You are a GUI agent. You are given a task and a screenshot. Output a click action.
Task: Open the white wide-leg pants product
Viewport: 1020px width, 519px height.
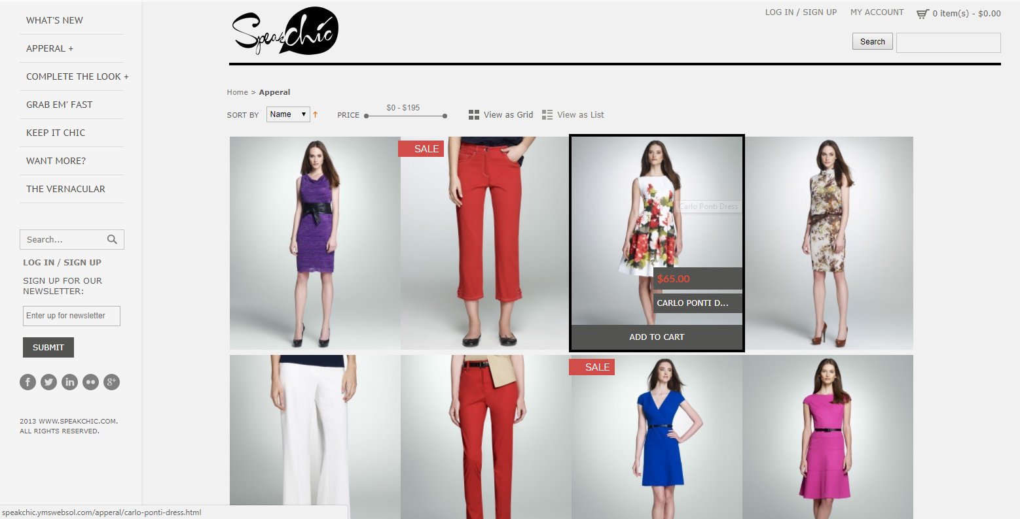[315, 437]
